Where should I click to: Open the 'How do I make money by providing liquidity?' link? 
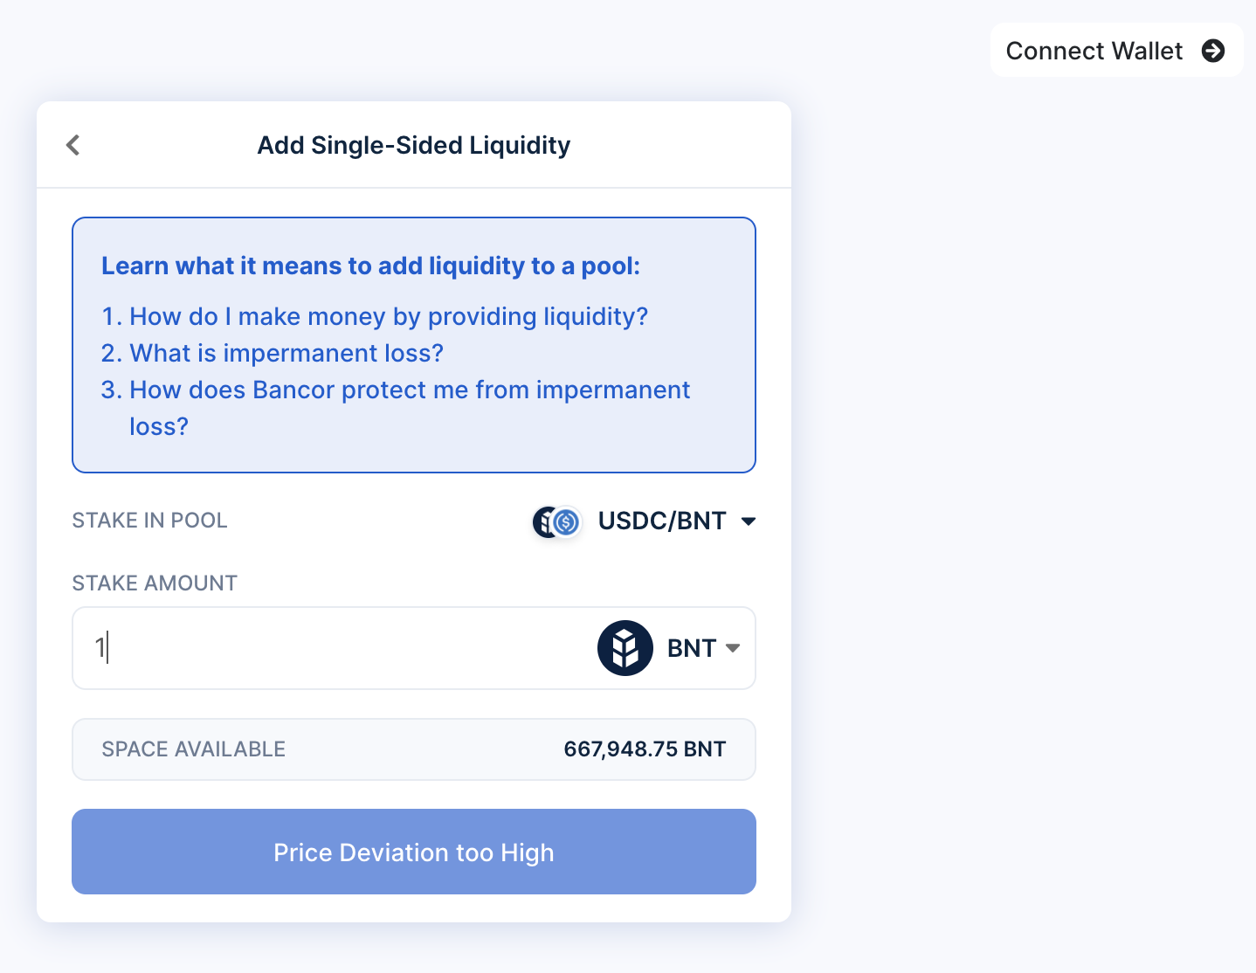click(390, 316)
